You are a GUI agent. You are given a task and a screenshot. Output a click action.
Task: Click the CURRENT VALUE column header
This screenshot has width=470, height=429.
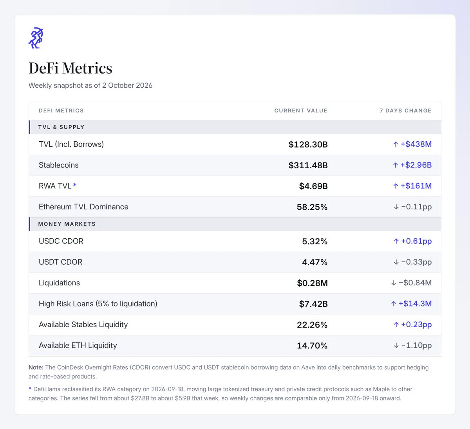coord(301,110)
